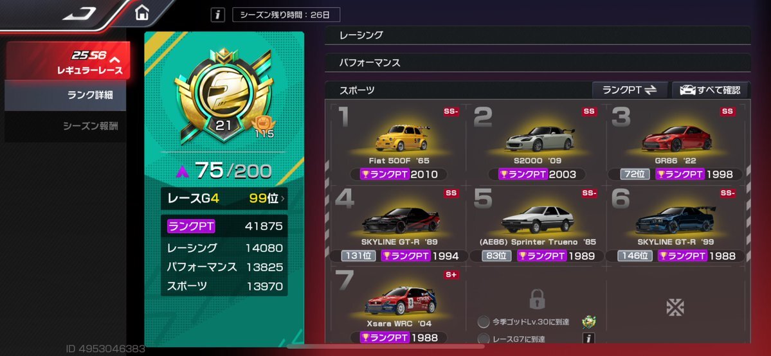The width and height of the screenshot is (771, 356).
Task: Tap the gold rank 2 emblem badge
Action: (223, 96)
